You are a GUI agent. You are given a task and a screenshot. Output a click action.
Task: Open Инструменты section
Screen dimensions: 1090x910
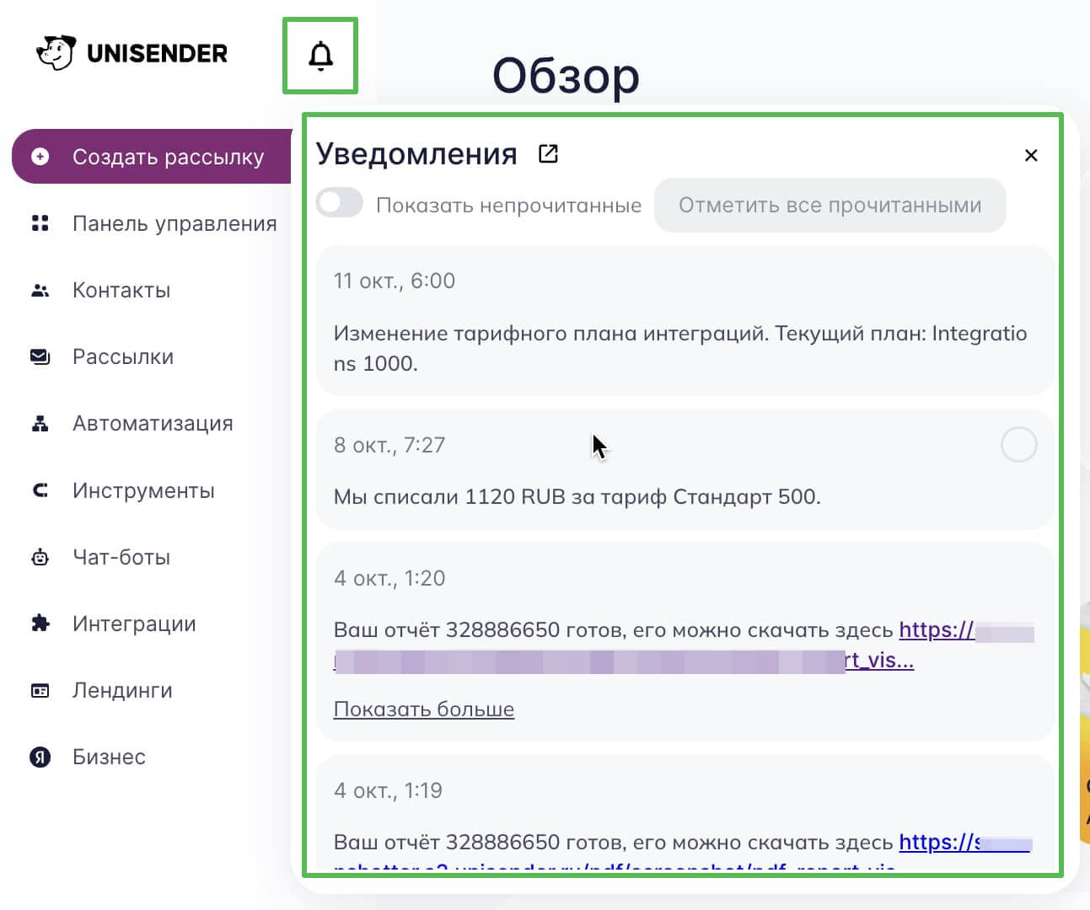coord(143,490)
